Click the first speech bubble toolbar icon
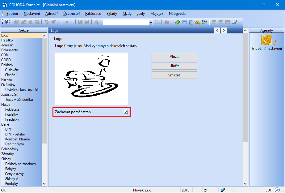 214,22
